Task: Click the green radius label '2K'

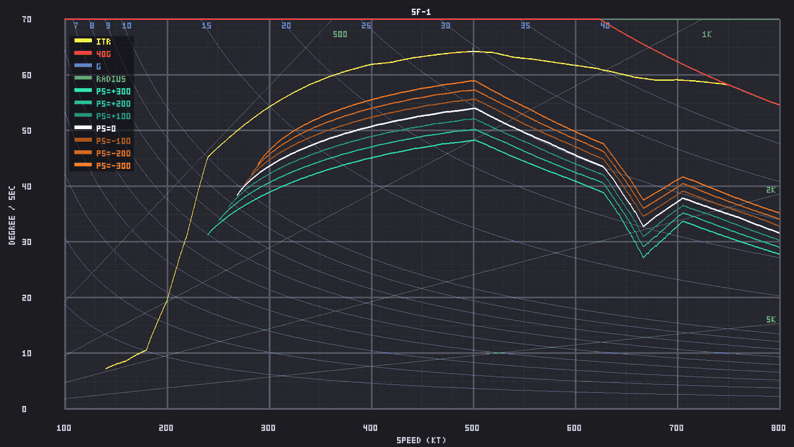Action: [771, 190]
